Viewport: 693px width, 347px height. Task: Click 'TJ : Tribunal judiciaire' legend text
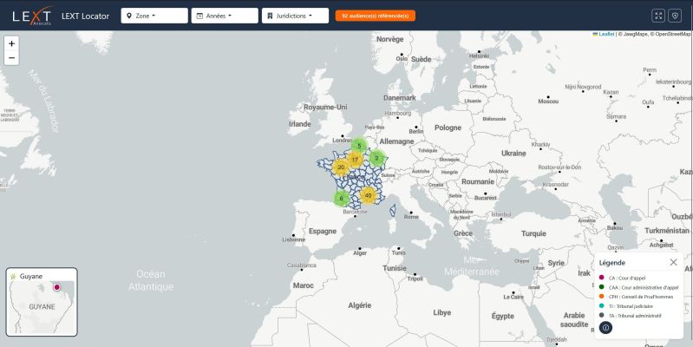[x=631, y=306]
